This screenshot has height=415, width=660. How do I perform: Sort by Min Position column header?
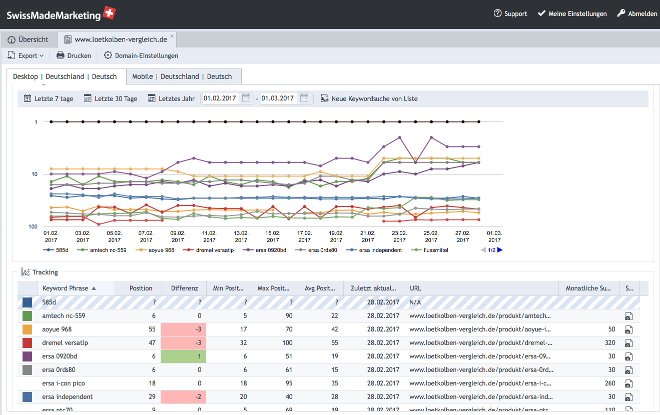click(229, 288)
